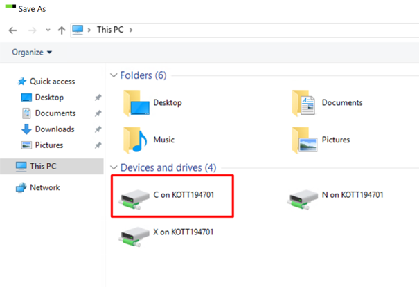This screenshot has height=287, width=419.
Task: Select the Pictures folder icon in main pane
Action: click(x=305, y=140)
